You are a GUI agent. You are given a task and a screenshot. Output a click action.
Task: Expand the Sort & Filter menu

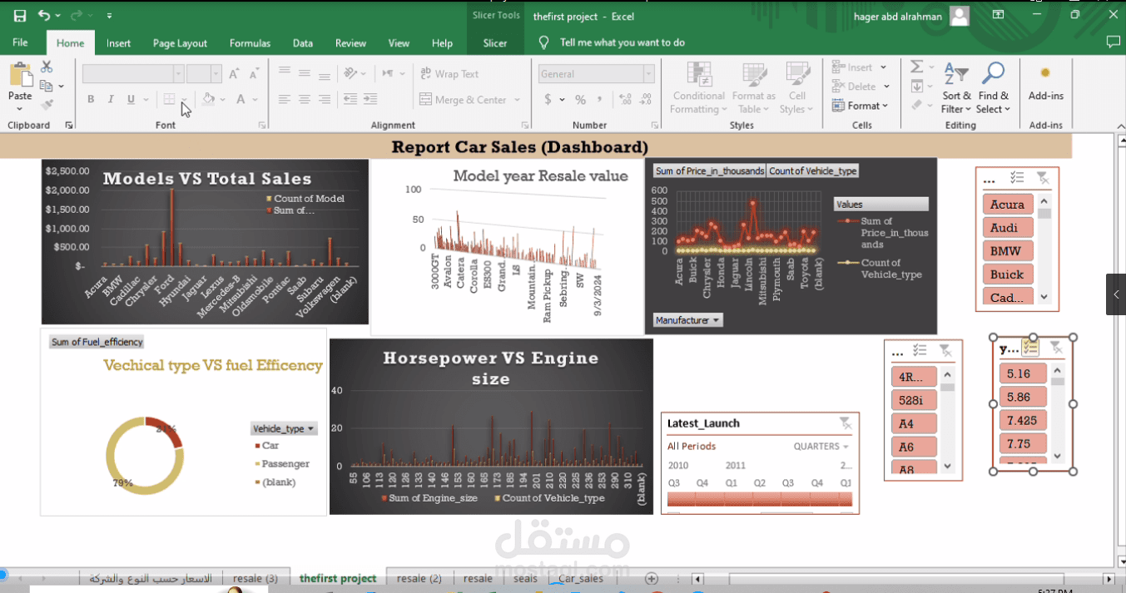point(956,88)
